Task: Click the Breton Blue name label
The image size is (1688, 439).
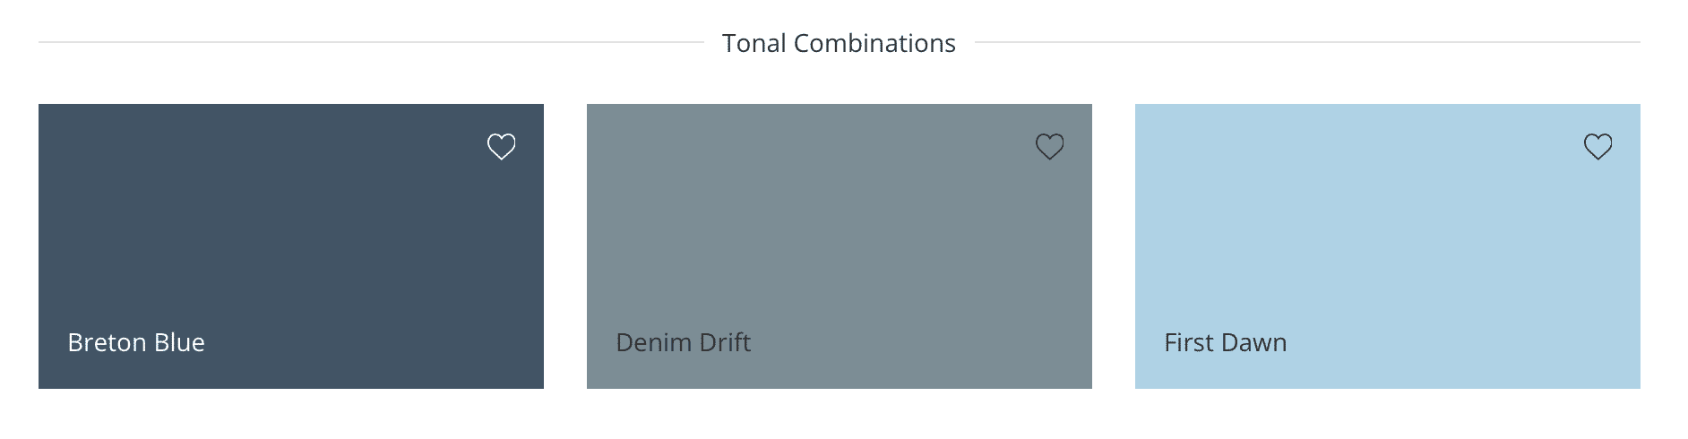Action: tap(136, 342)
